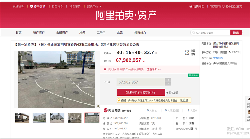Click the magnifier zoom icon on photo
Viewport: 250px width, 139px height.
tap(98, 106)
